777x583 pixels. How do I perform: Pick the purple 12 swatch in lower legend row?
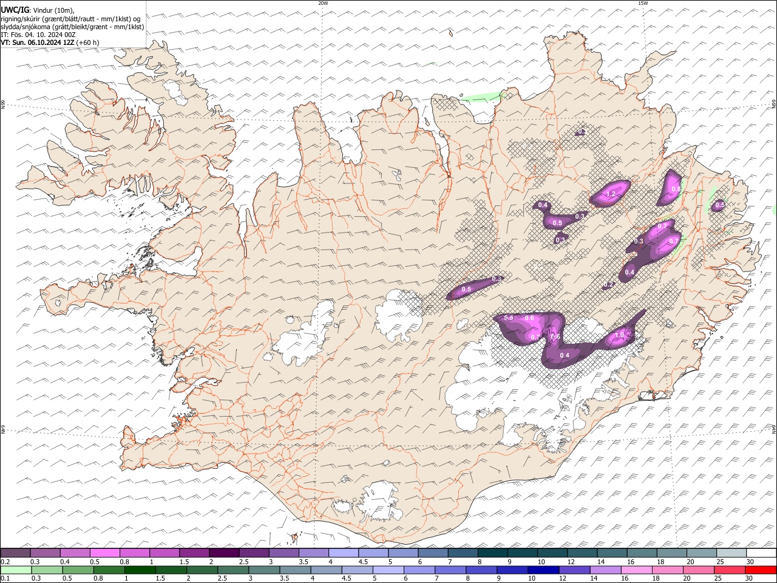click(x=574, y=570)
